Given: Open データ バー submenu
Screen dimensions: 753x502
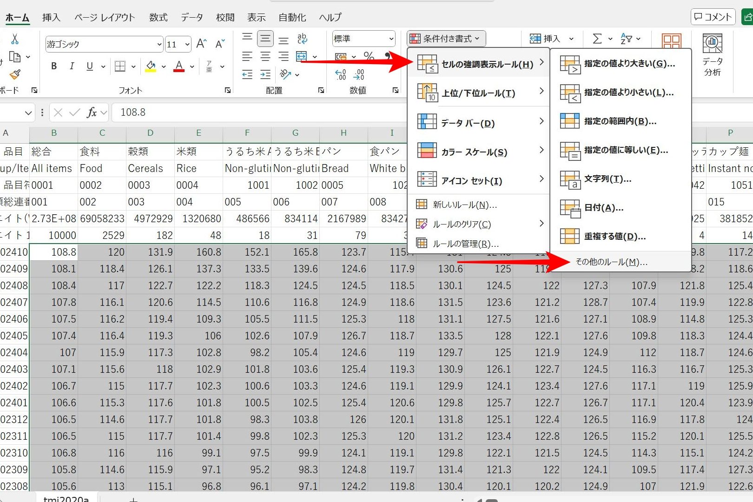Looking at the screenshot, I should tap(479, 123).
